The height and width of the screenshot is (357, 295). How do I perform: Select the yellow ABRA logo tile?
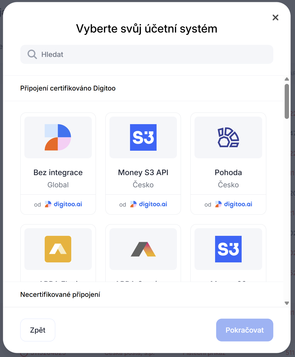point(58,249)
